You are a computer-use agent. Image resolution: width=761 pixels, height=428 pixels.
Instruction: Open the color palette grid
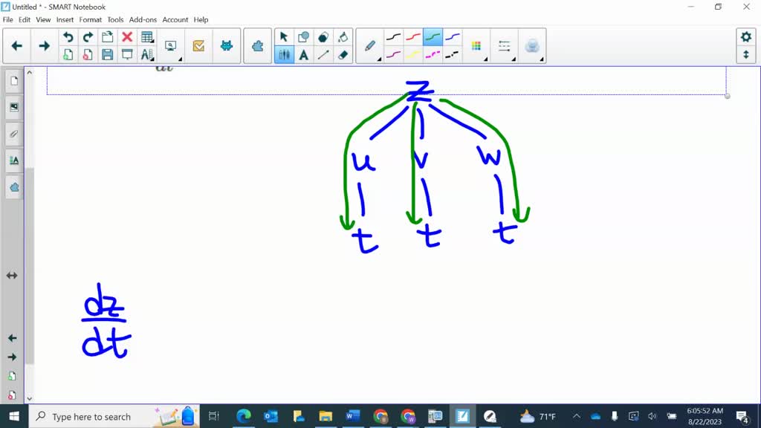pos(476,45)
